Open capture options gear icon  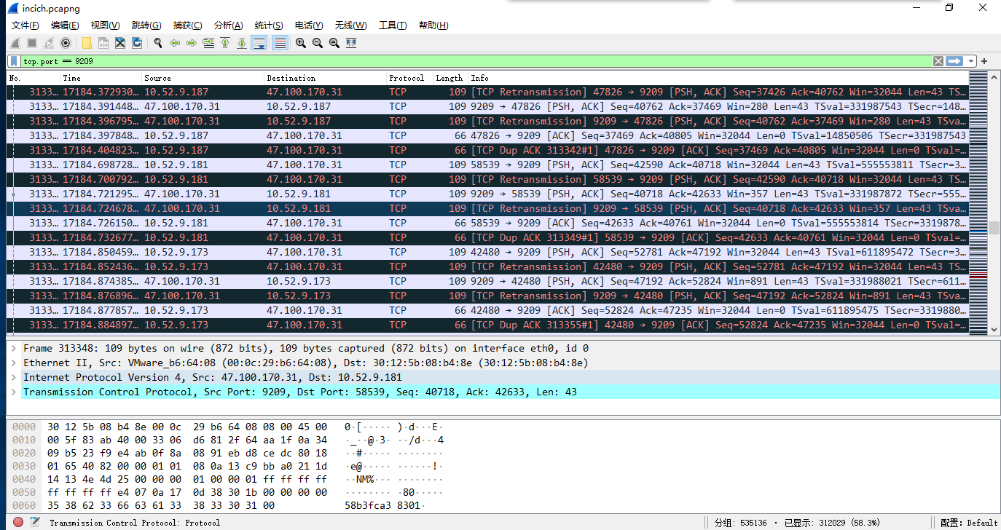tap(65, 42)
